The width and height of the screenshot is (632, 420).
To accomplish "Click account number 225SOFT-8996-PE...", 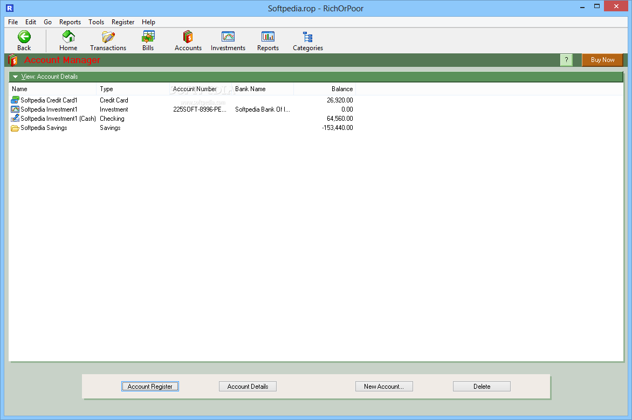I will click(x=200, y=109).
